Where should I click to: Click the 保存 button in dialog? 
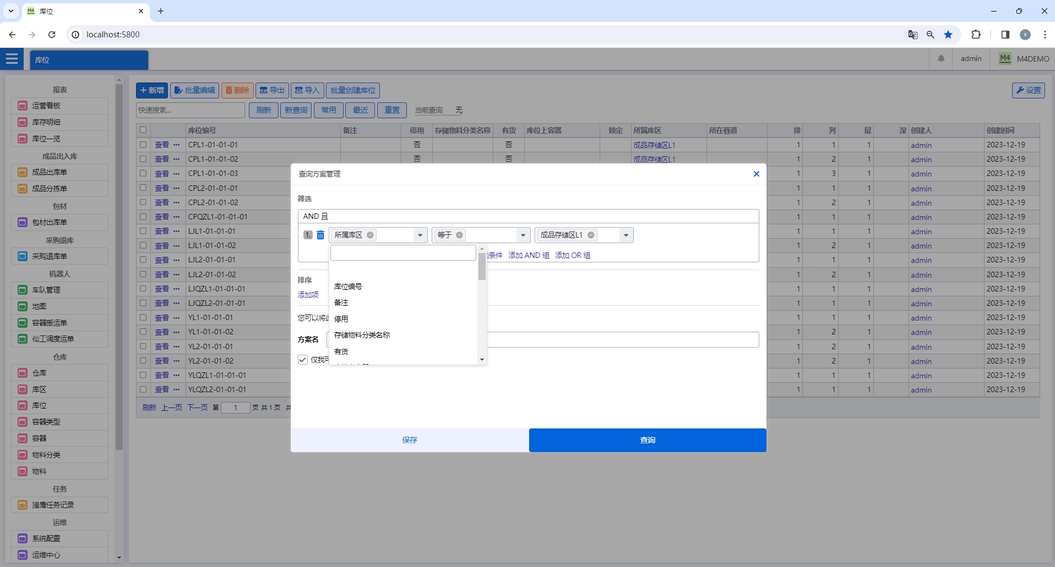[410, 440]
